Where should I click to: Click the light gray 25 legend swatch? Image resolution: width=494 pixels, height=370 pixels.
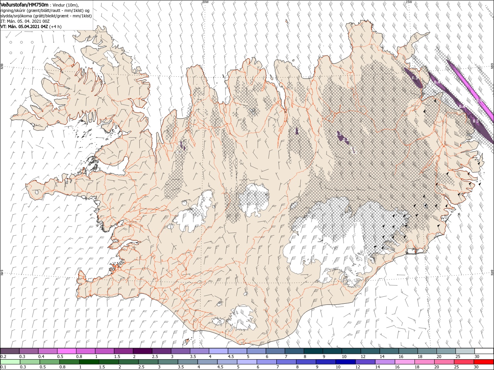pyautogui.click(x=465, y=351)
